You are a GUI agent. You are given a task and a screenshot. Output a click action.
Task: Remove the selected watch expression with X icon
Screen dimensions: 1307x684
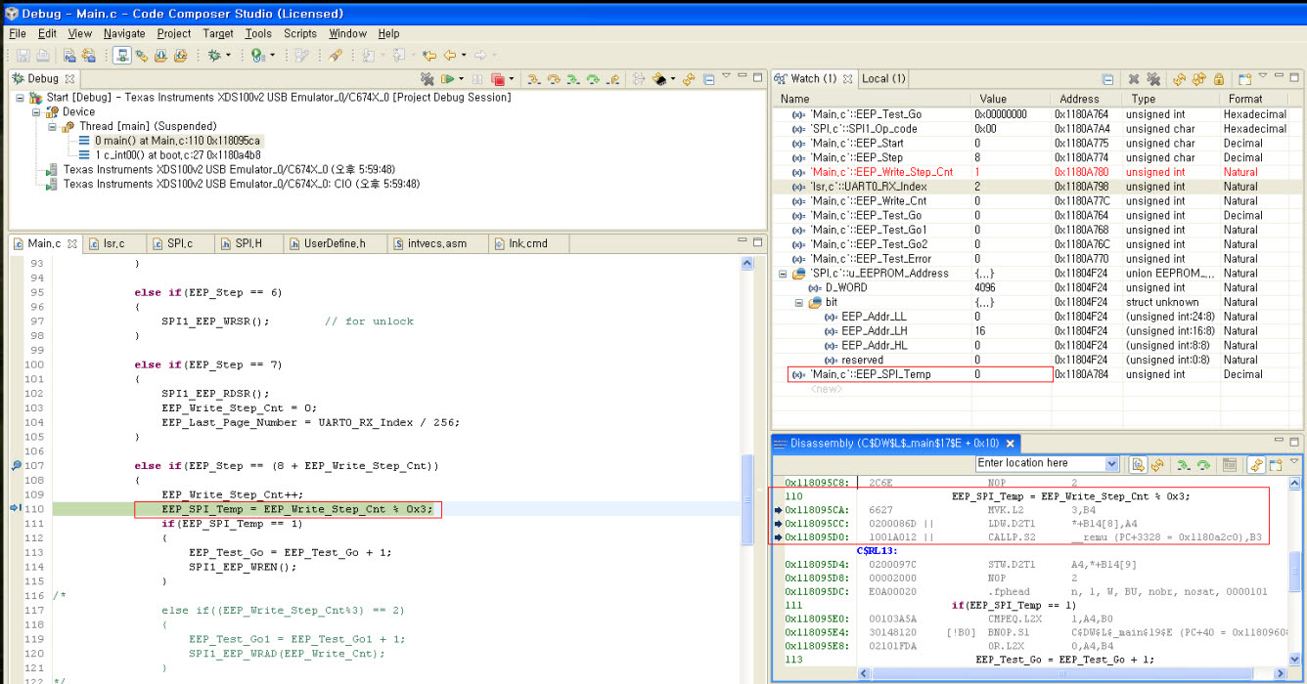click(x=1134, y=78)
